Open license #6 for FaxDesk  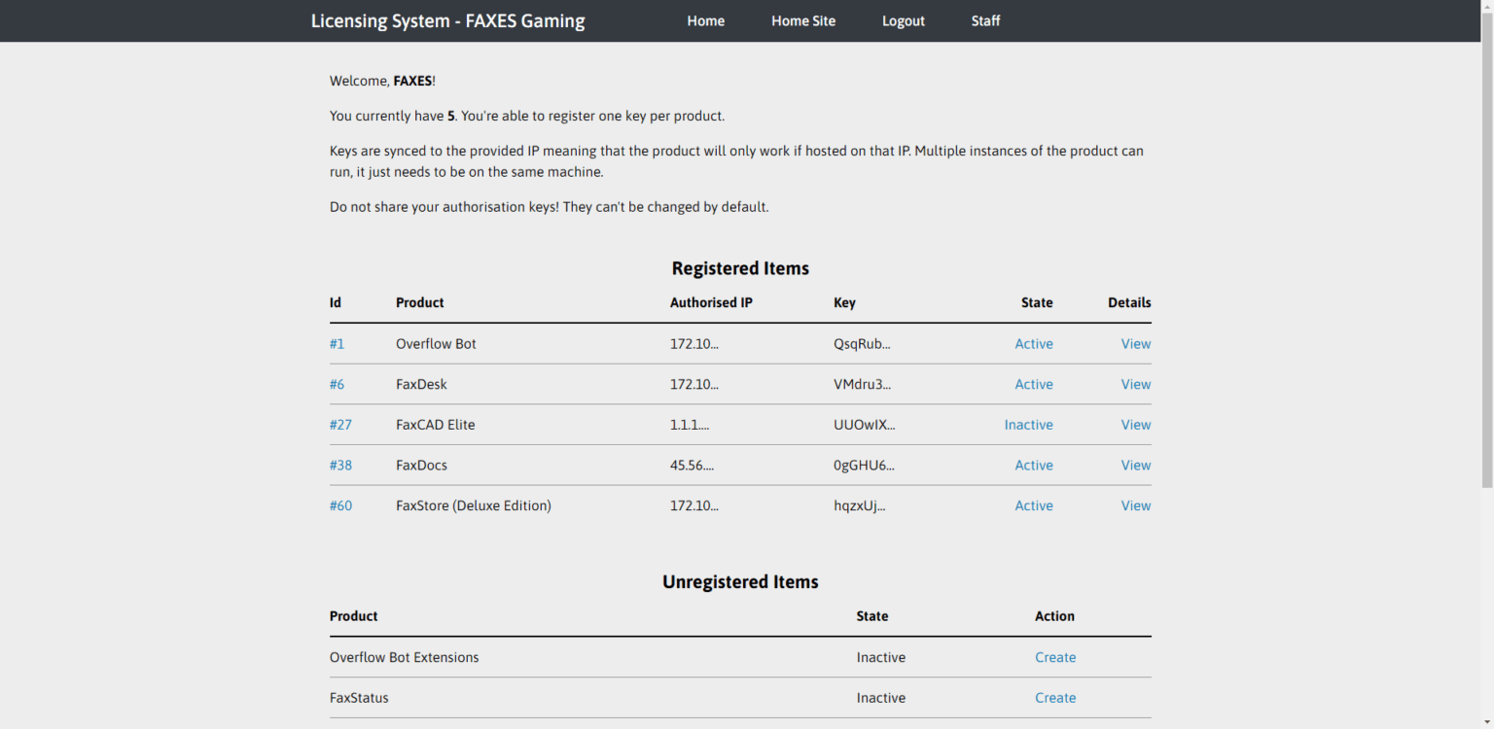[337, 384]
